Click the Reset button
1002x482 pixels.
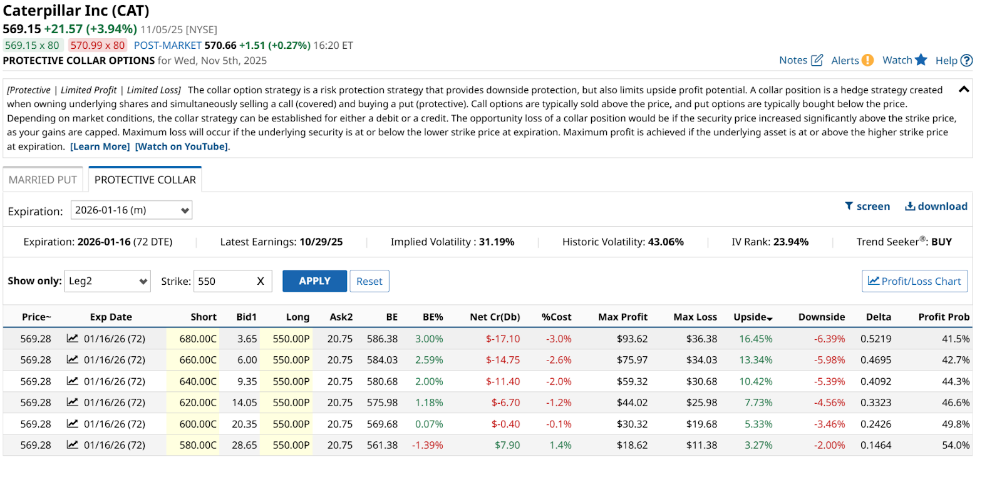pyautogui.click(x=369, y=282)
